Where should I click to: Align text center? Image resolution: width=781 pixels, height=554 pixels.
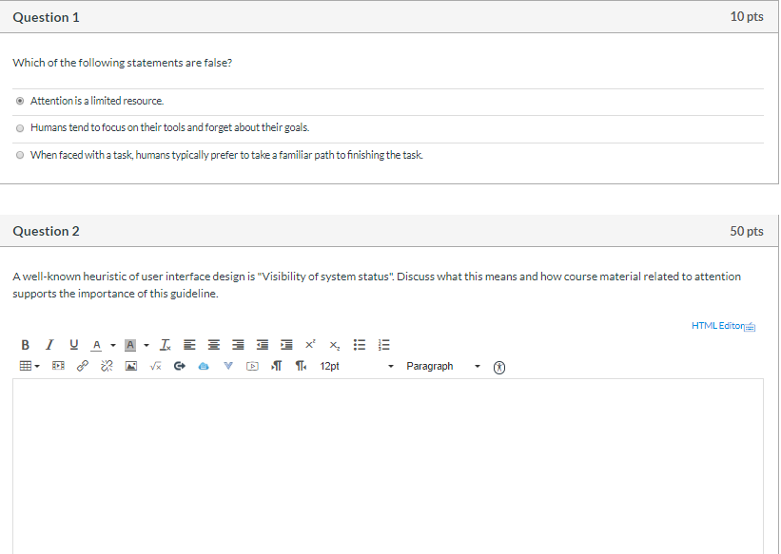[x=214, y=344]
